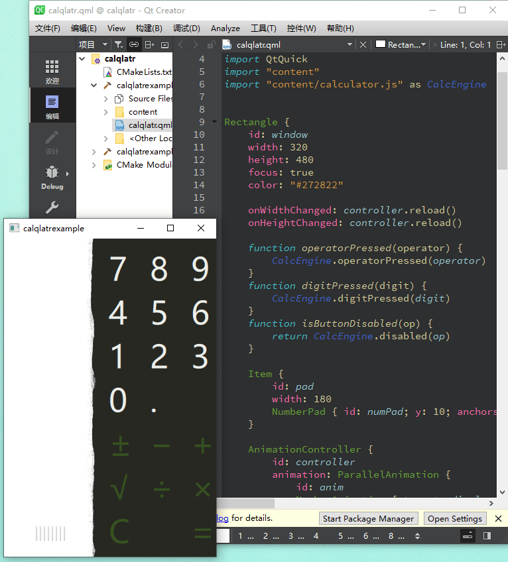Open the 构建(B) menu
The image size is (508, 562).
point(149,28)
